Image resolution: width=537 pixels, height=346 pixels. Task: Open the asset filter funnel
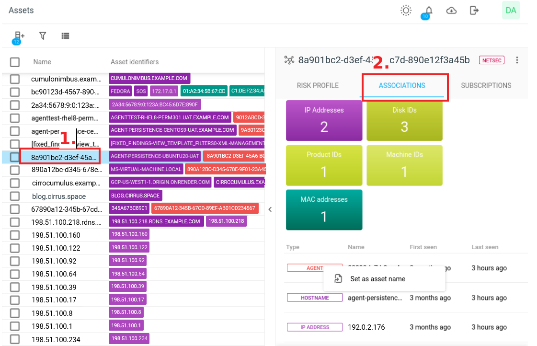coord(43,36)
